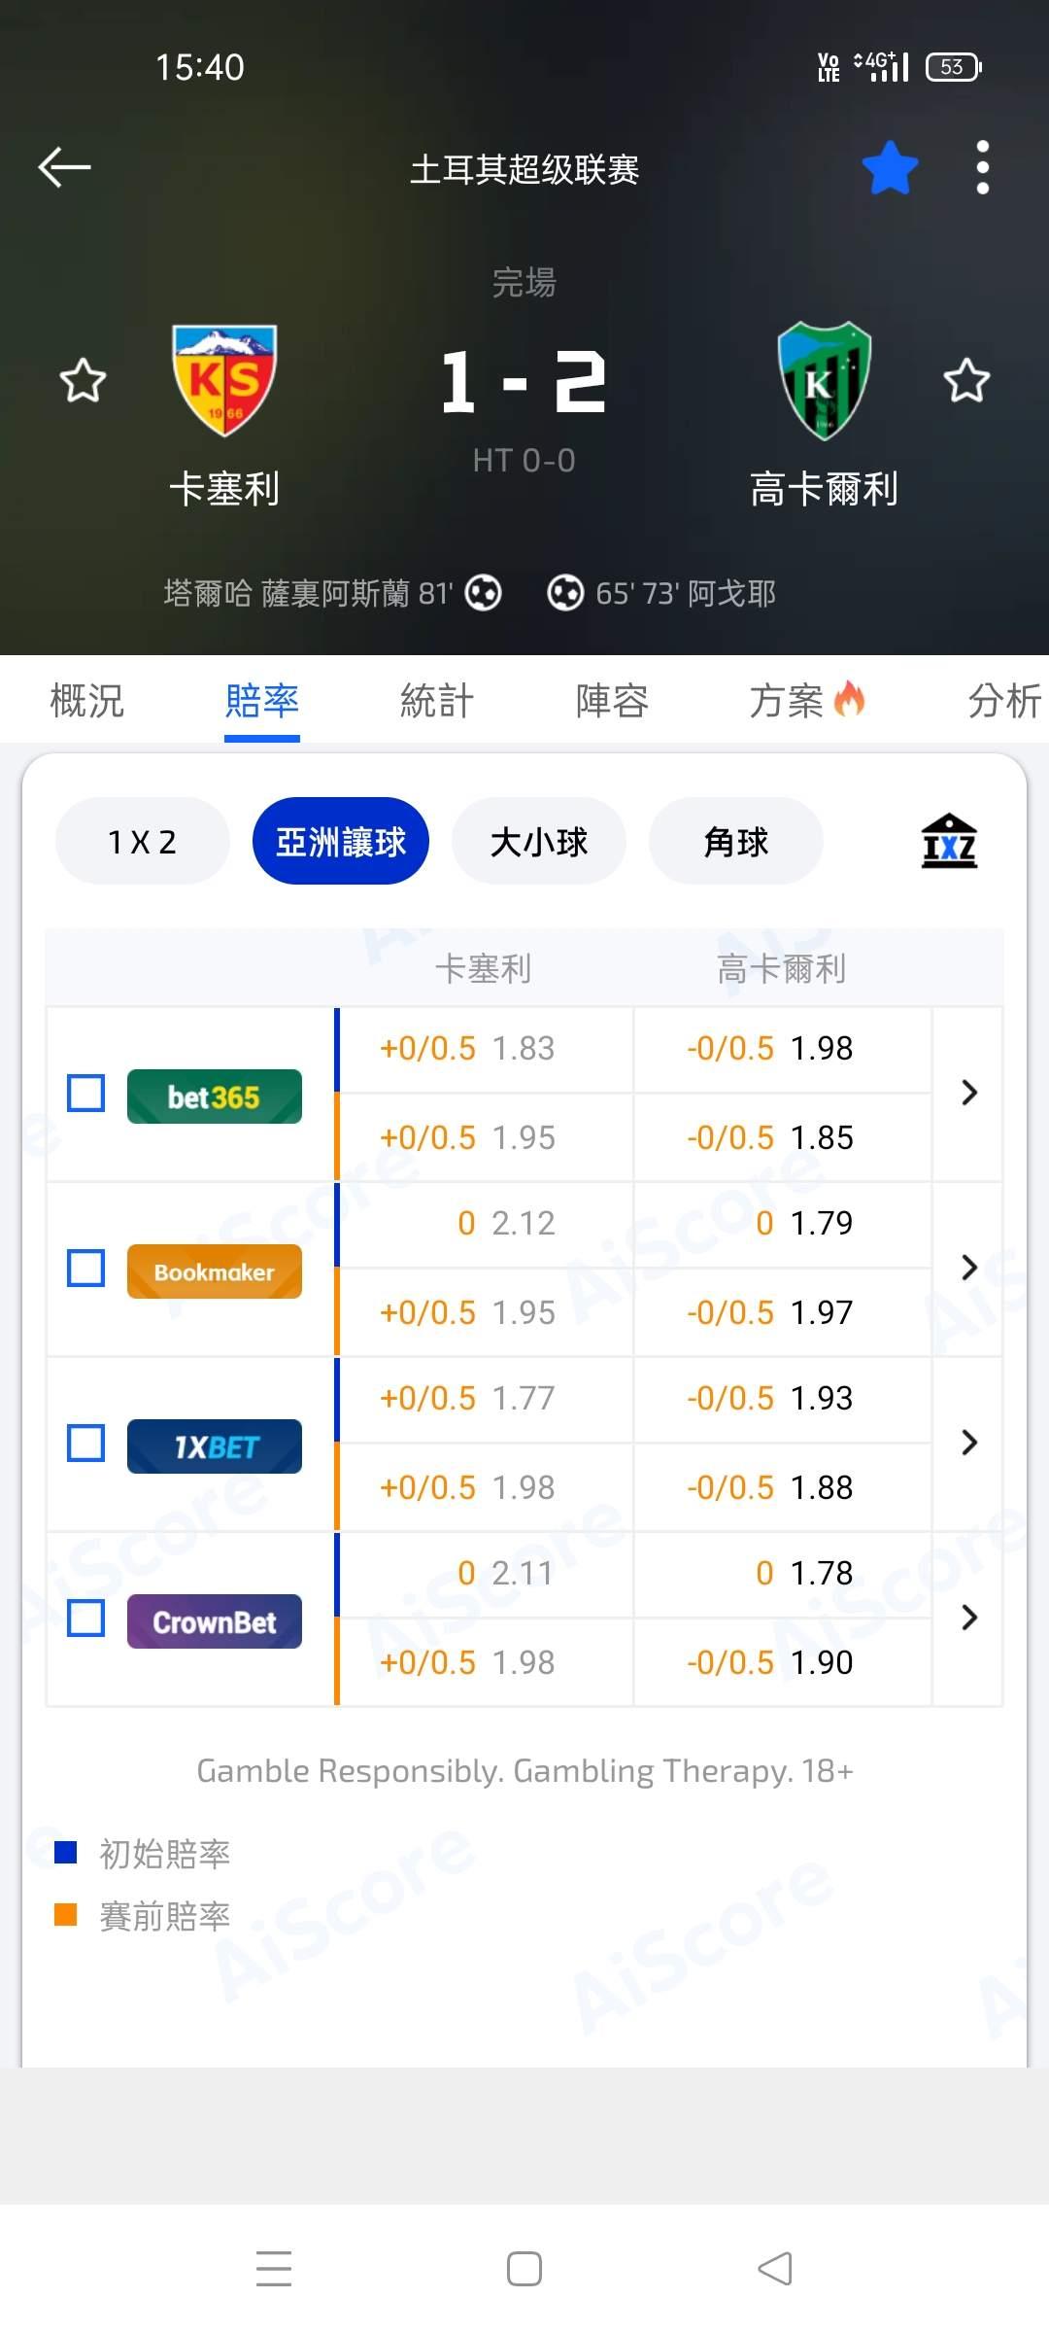Tap 1XBET initial odds 1.77
1049x2333 pixels.
[x=524, y=1398]
